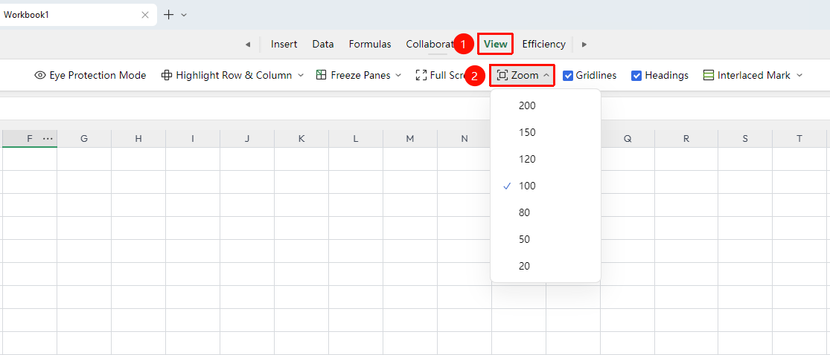Select column M header
Screen dimensions: 830x355
pyautogui.click(x=410, y=139)
